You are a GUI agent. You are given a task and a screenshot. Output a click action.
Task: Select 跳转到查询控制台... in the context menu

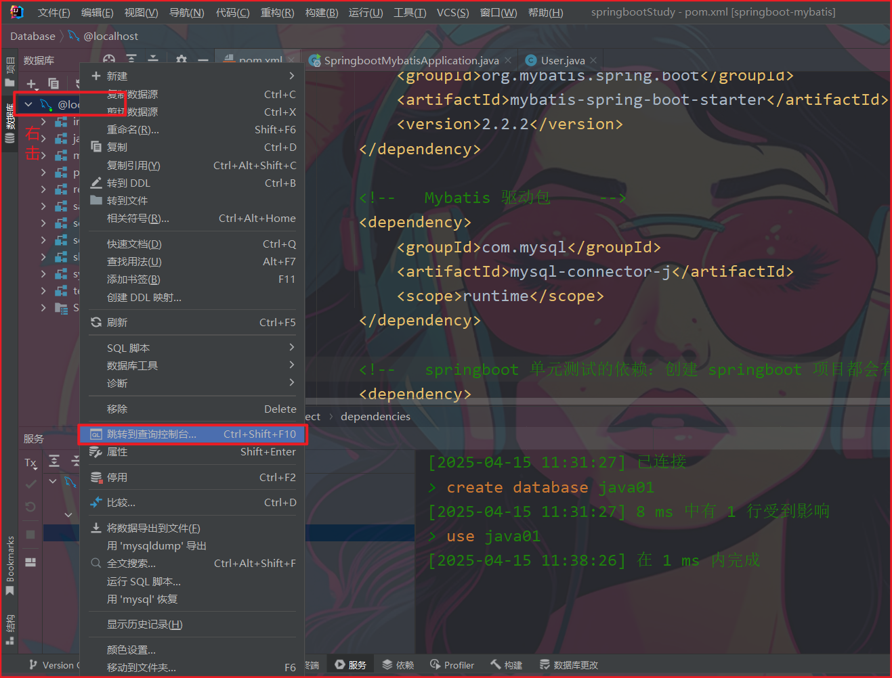(192, 434)
